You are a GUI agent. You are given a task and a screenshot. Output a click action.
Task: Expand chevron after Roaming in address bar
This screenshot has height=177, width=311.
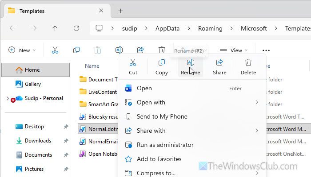231,28
